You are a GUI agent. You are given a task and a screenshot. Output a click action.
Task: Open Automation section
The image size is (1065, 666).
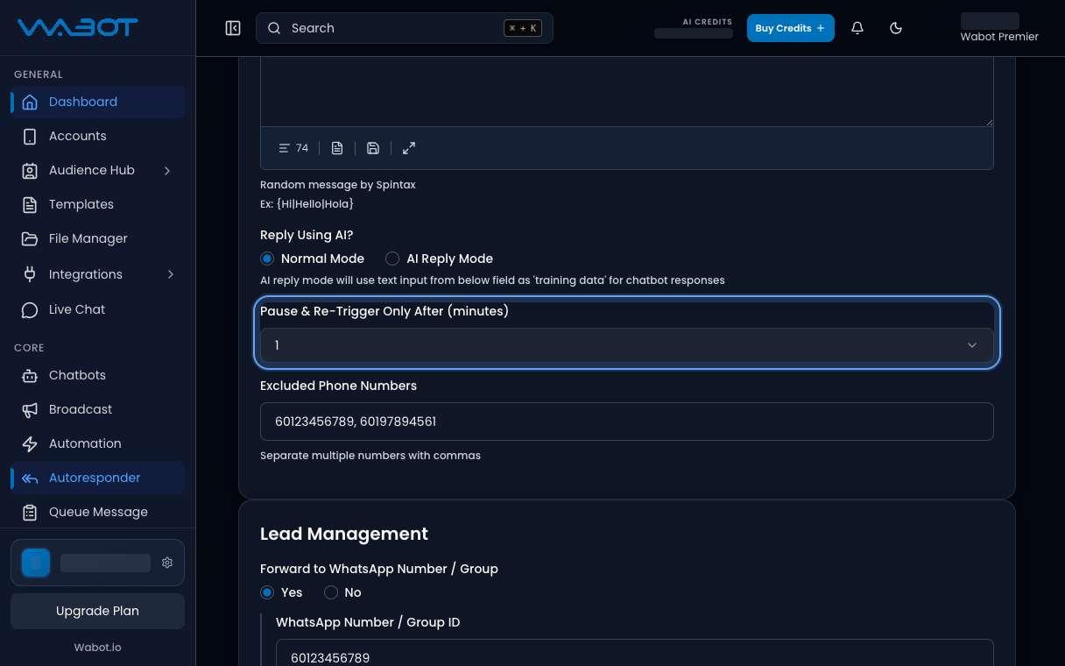click(x=97, y=443)
